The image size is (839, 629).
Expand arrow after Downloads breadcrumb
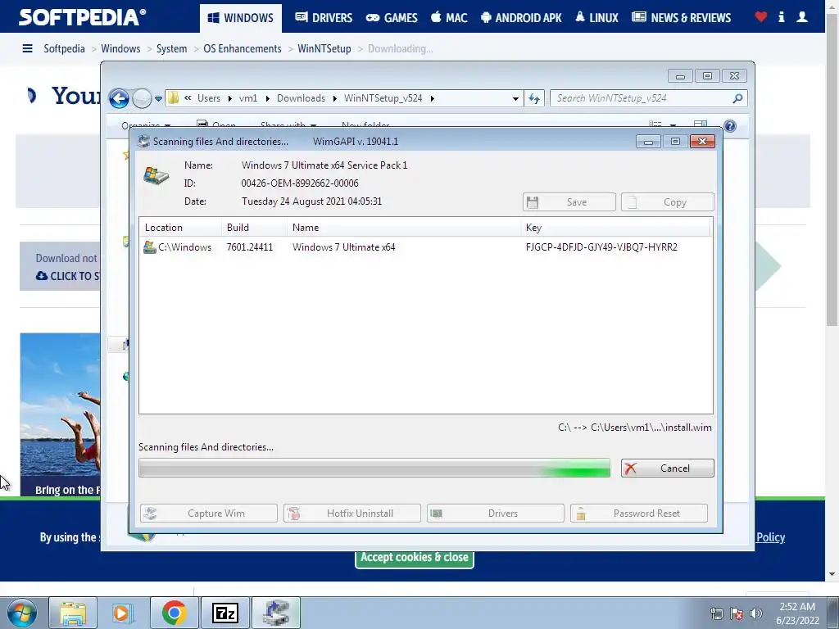tap(335, 98)
